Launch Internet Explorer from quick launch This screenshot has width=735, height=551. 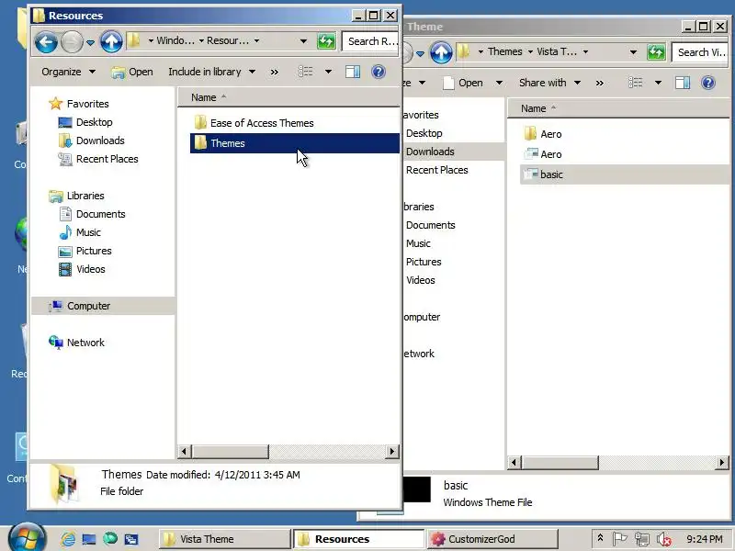point(67,539)
